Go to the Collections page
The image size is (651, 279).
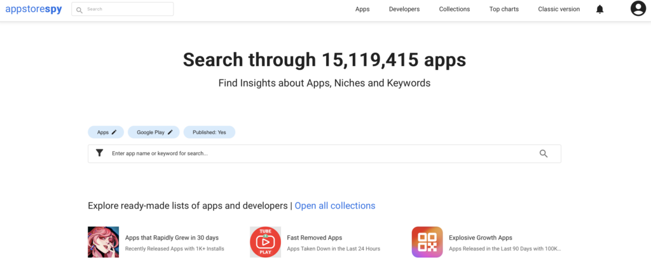point(454,9)
